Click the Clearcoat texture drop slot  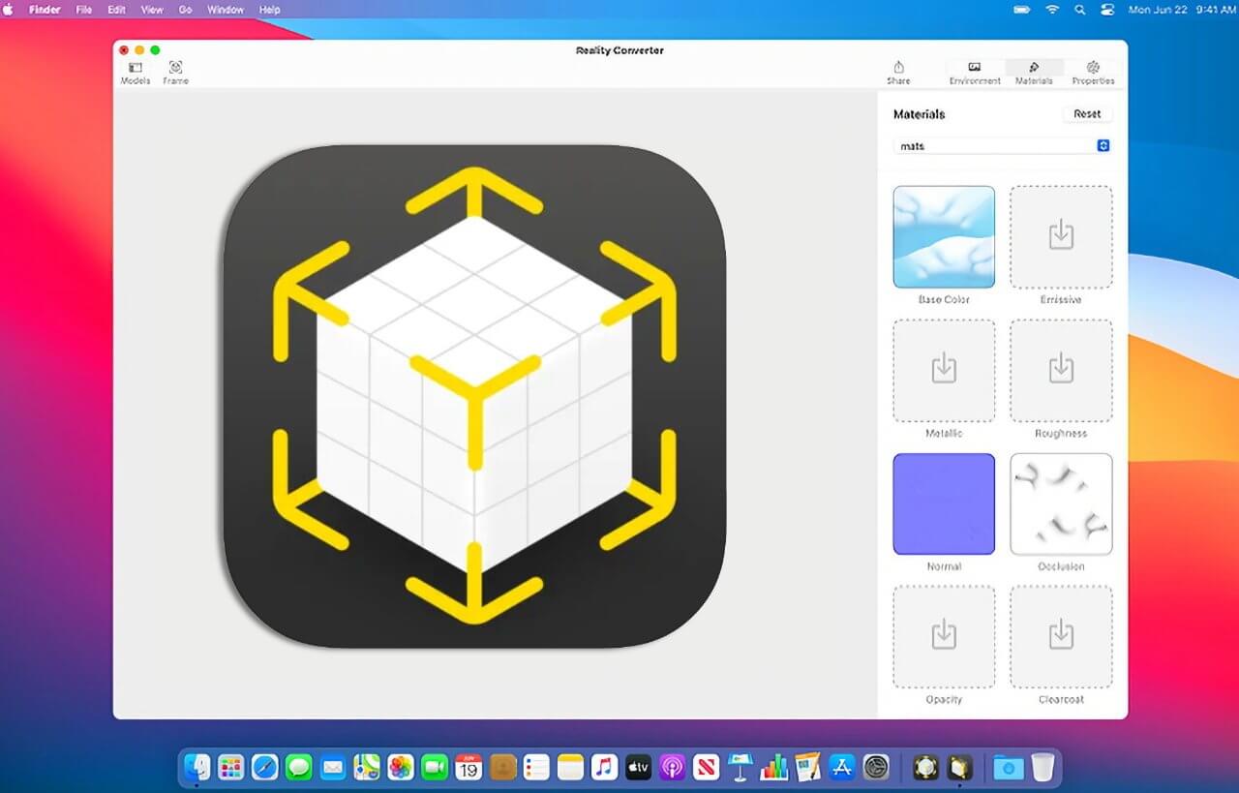tap(1061, 637)
